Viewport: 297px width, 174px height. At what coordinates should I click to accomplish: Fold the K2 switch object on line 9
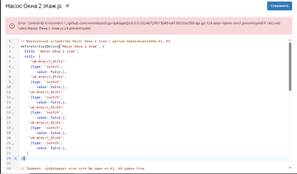(x=13, y=83)
